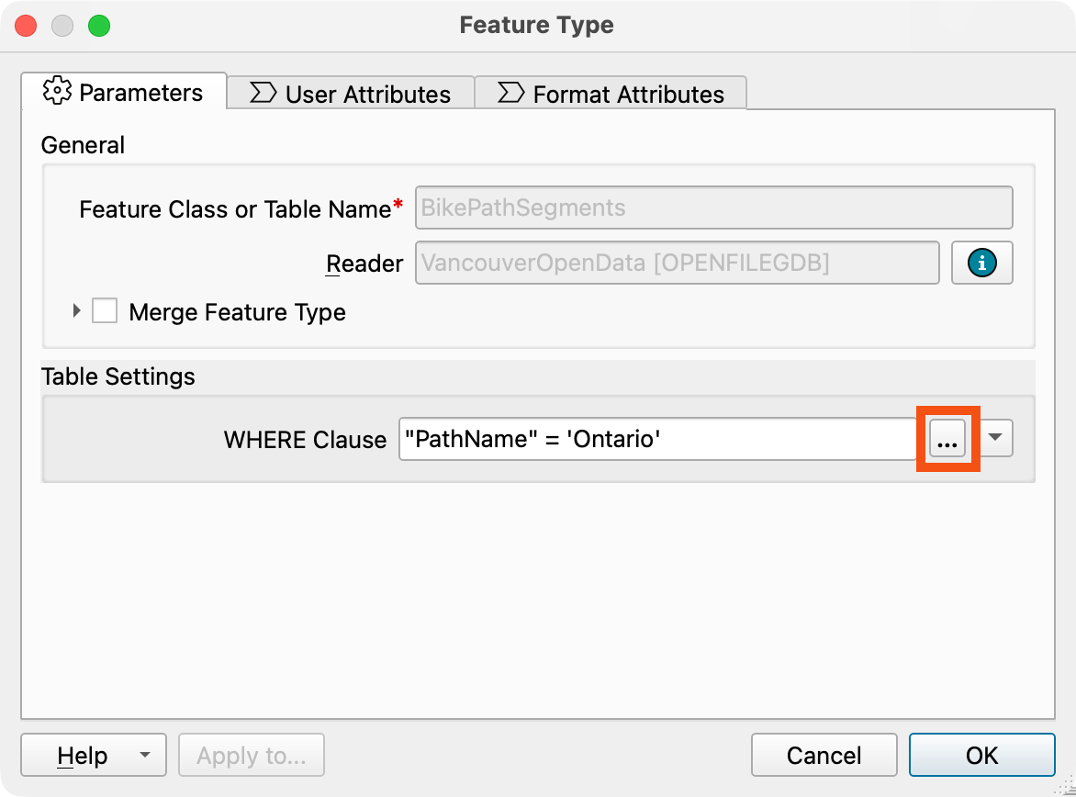Click the Cancel button

[824, 755]
